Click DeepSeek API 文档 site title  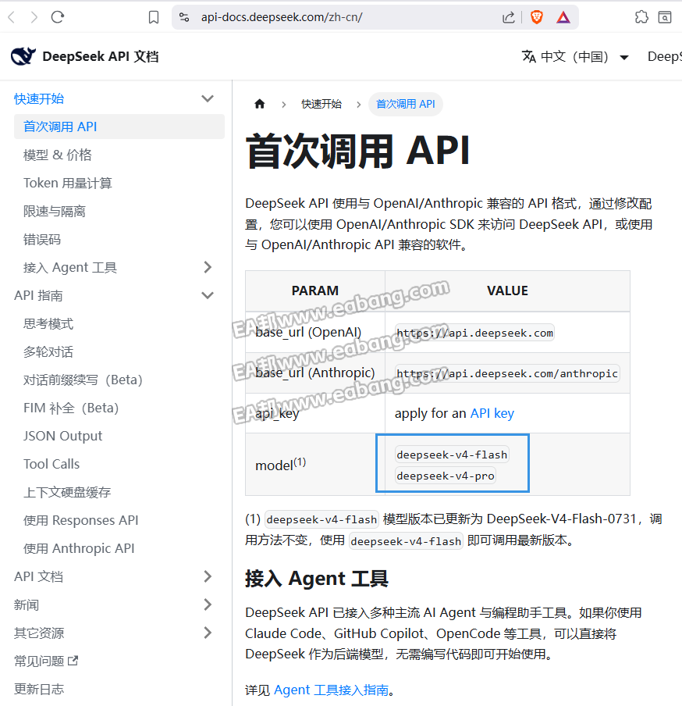101,57
